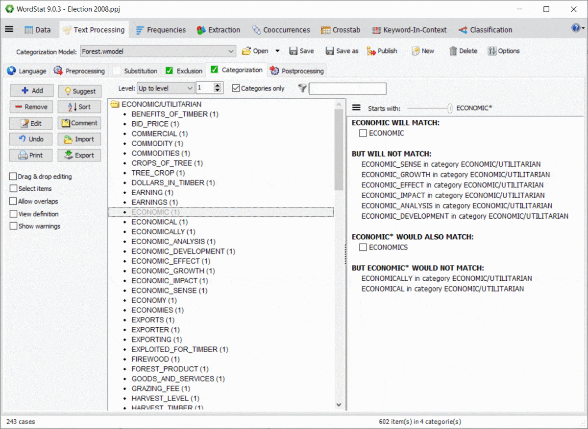This screenshot has height=429, width=588.
Task: Click the Remove button
Action: [x=31, y=107]
